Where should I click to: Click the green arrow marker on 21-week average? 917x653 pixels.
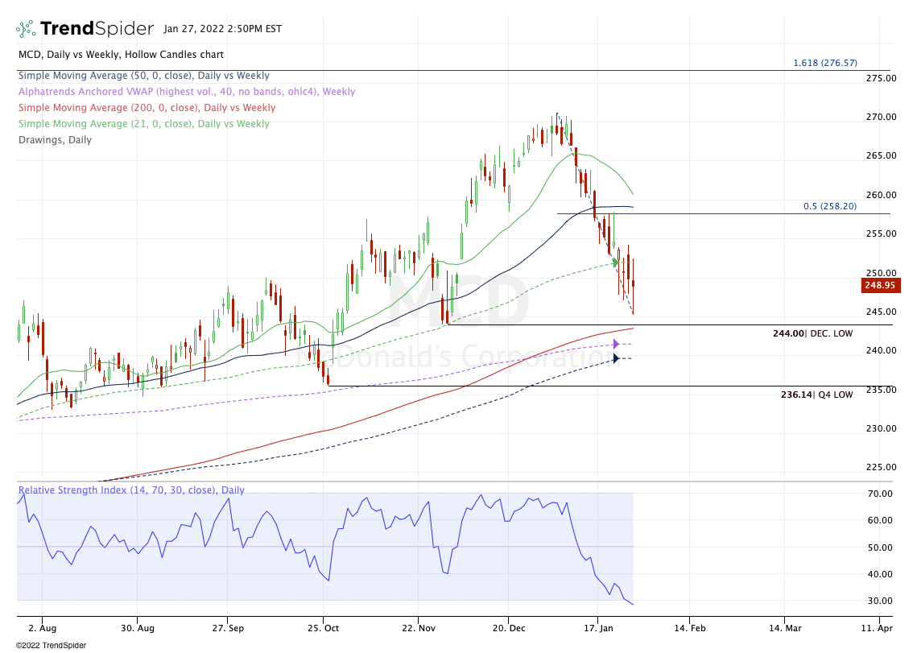pyautogui.click(x=617, y=262)
